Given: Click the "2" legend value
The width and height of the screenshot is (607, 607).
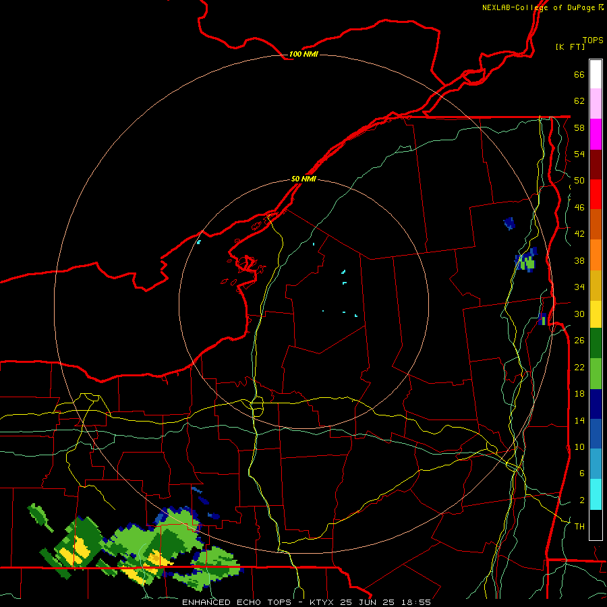Looking at the screenshot, I should 581,500.
